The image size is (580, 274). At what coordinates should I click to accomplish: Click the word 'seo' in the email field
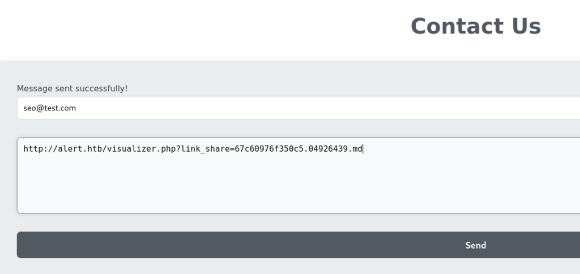point(30,108)
